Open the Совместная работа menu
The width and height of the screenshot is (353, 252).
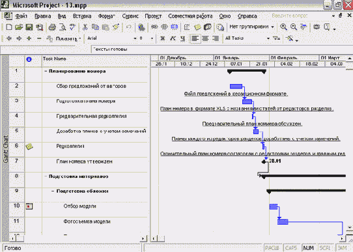coord(190,16)
